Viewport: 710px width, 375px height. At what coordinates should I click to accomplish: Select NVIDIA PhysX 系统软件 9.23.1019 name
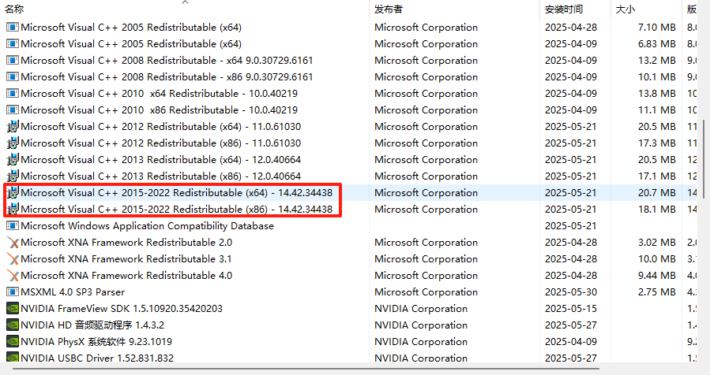pyautogui.click(x=96, y=342)
